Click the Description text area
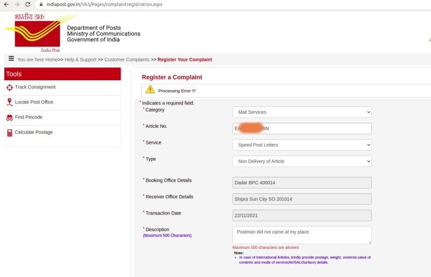This screenshot has width=431, height=277. [x=302, y=235]
